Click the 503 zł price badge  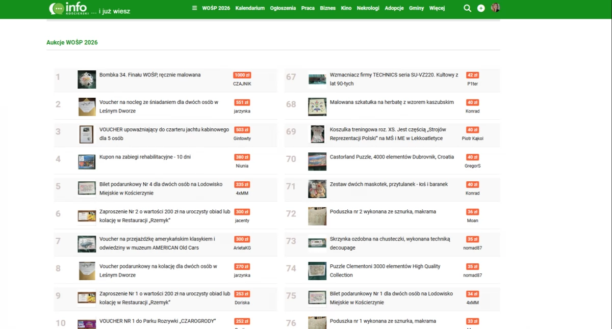242,130
